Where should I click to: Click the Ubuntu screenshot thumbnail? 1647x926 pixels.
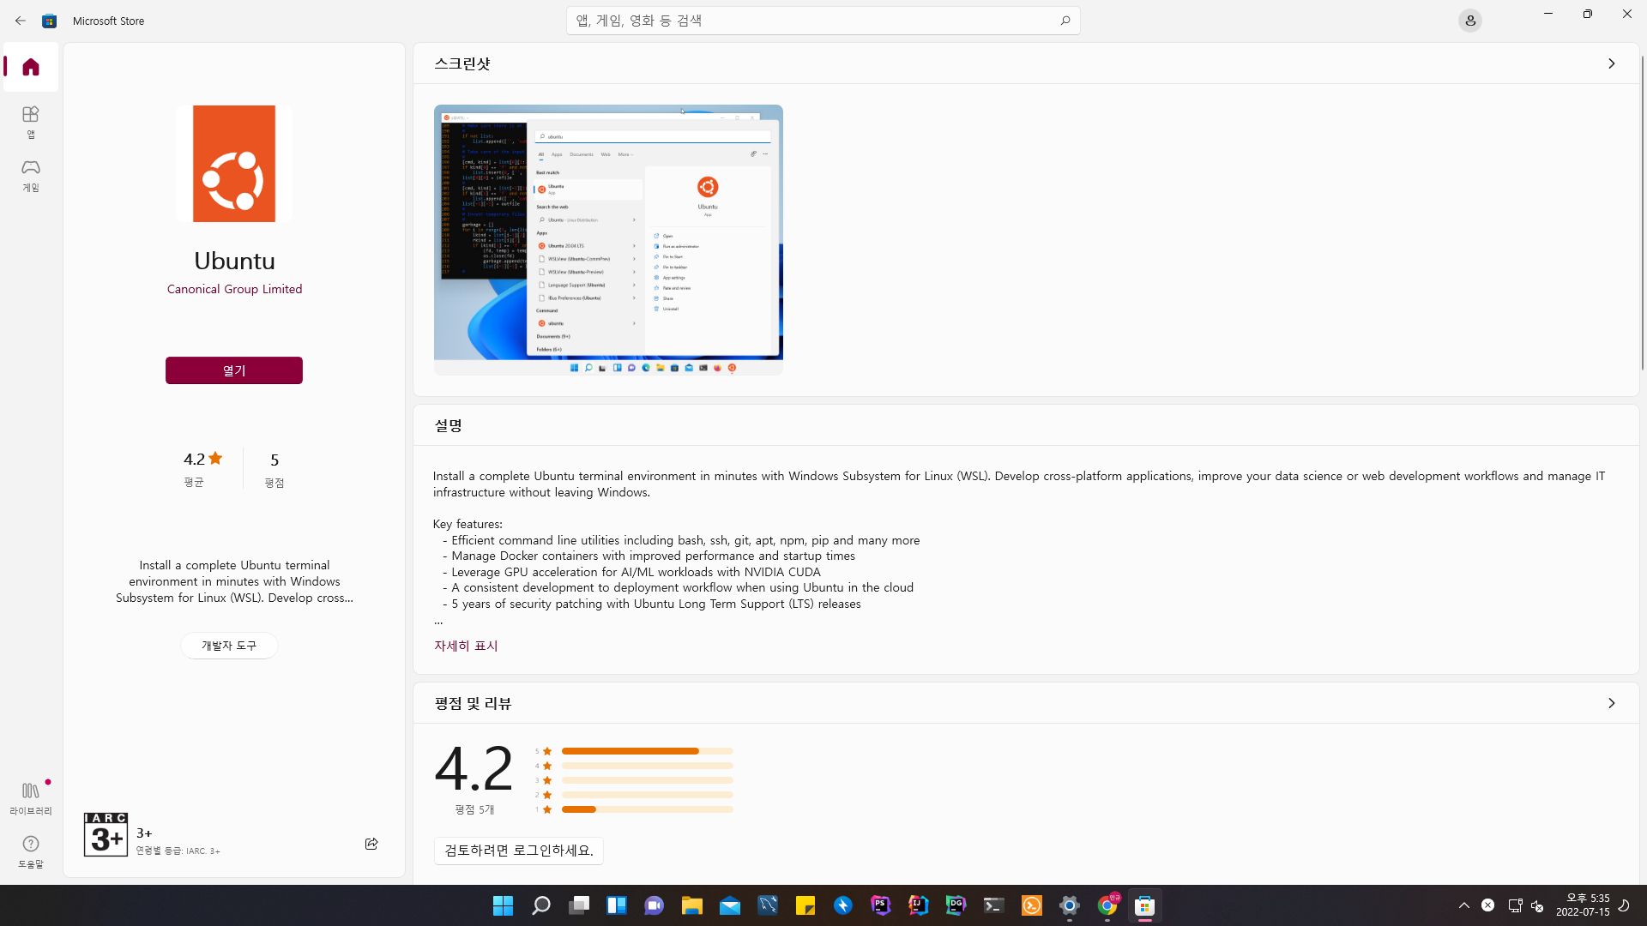coord(608,240)
